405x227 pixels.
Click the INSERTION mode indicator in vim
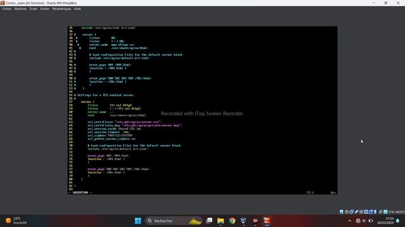80,192
